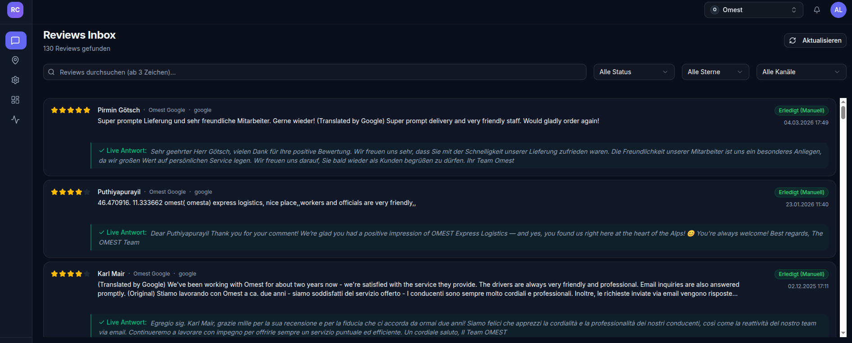Click the notification bell icon

(x=817, y=10)
